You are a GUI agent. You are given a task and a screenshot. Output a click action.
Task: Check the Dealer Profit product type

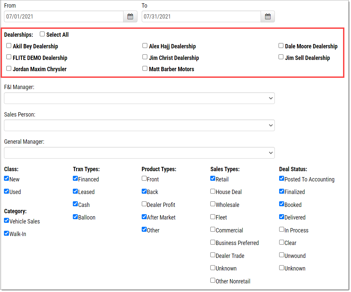coord(144,204)
